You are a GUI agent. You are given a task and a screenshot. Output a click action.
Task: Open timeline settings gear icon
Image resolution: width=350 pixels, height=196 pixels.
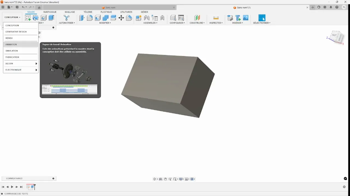[344, 187]
